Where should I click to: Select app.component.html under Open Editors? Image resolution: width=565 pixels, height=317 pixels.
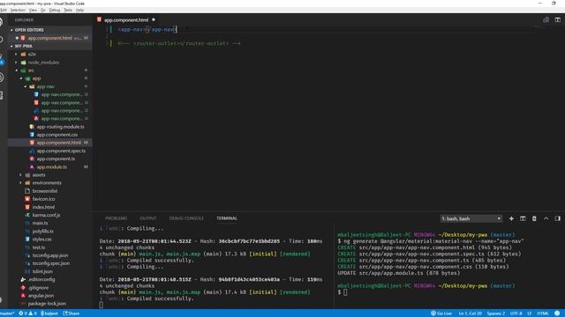[49, 38]
